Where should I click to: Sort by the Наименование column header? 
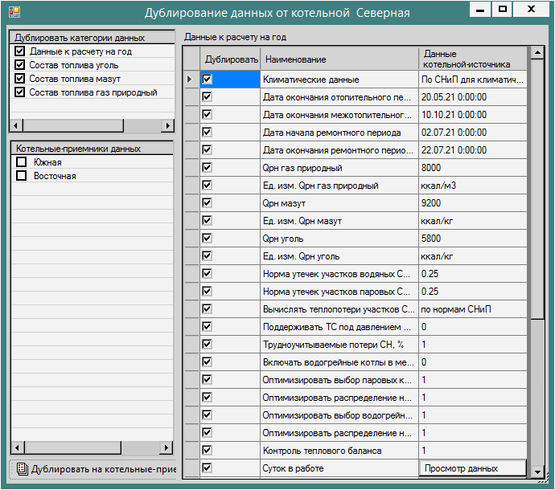[x=338, y=59]
